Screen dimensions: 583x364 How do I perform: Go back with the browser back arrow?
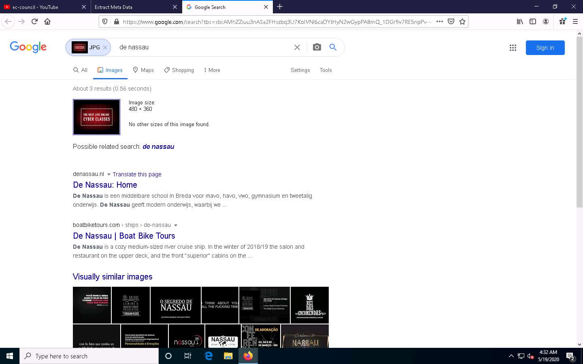click(8, 21)
